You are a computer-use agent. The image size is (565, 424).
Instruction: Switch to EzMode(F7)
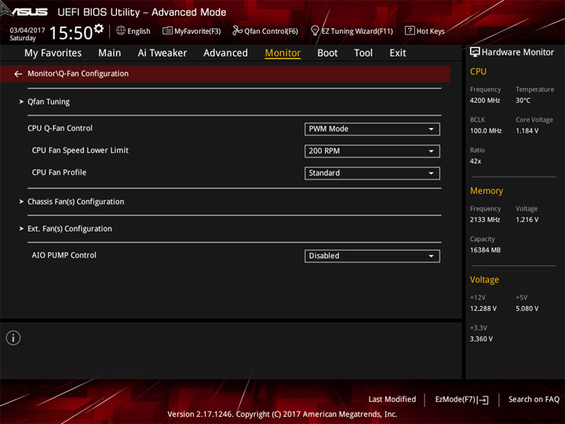point(457,400)
